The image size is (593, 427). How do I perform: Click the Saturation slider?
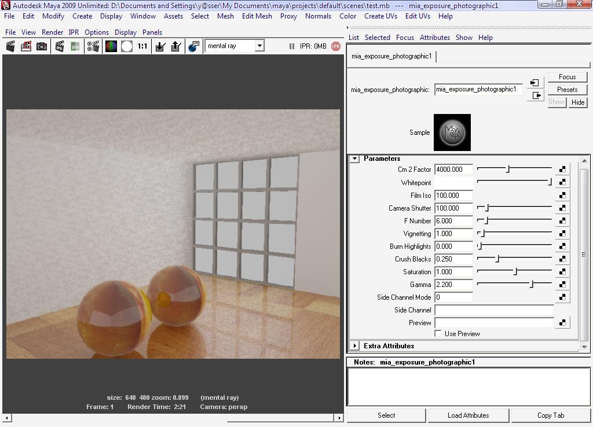[x=514, y=272]
